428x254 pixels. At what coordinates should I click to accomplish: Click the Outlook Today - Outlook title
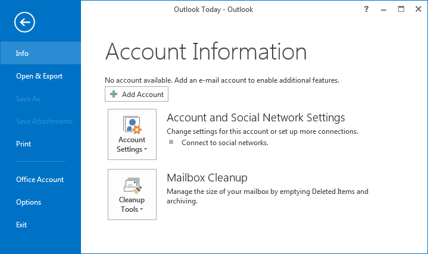pos(214,10)
